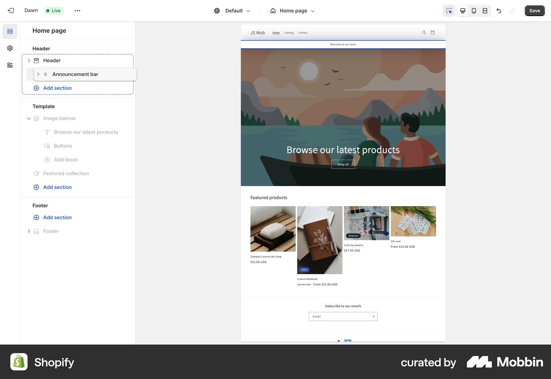Open Theme settings via the gear icon
The height and width of the screenshot is (379, 551).
10,48
